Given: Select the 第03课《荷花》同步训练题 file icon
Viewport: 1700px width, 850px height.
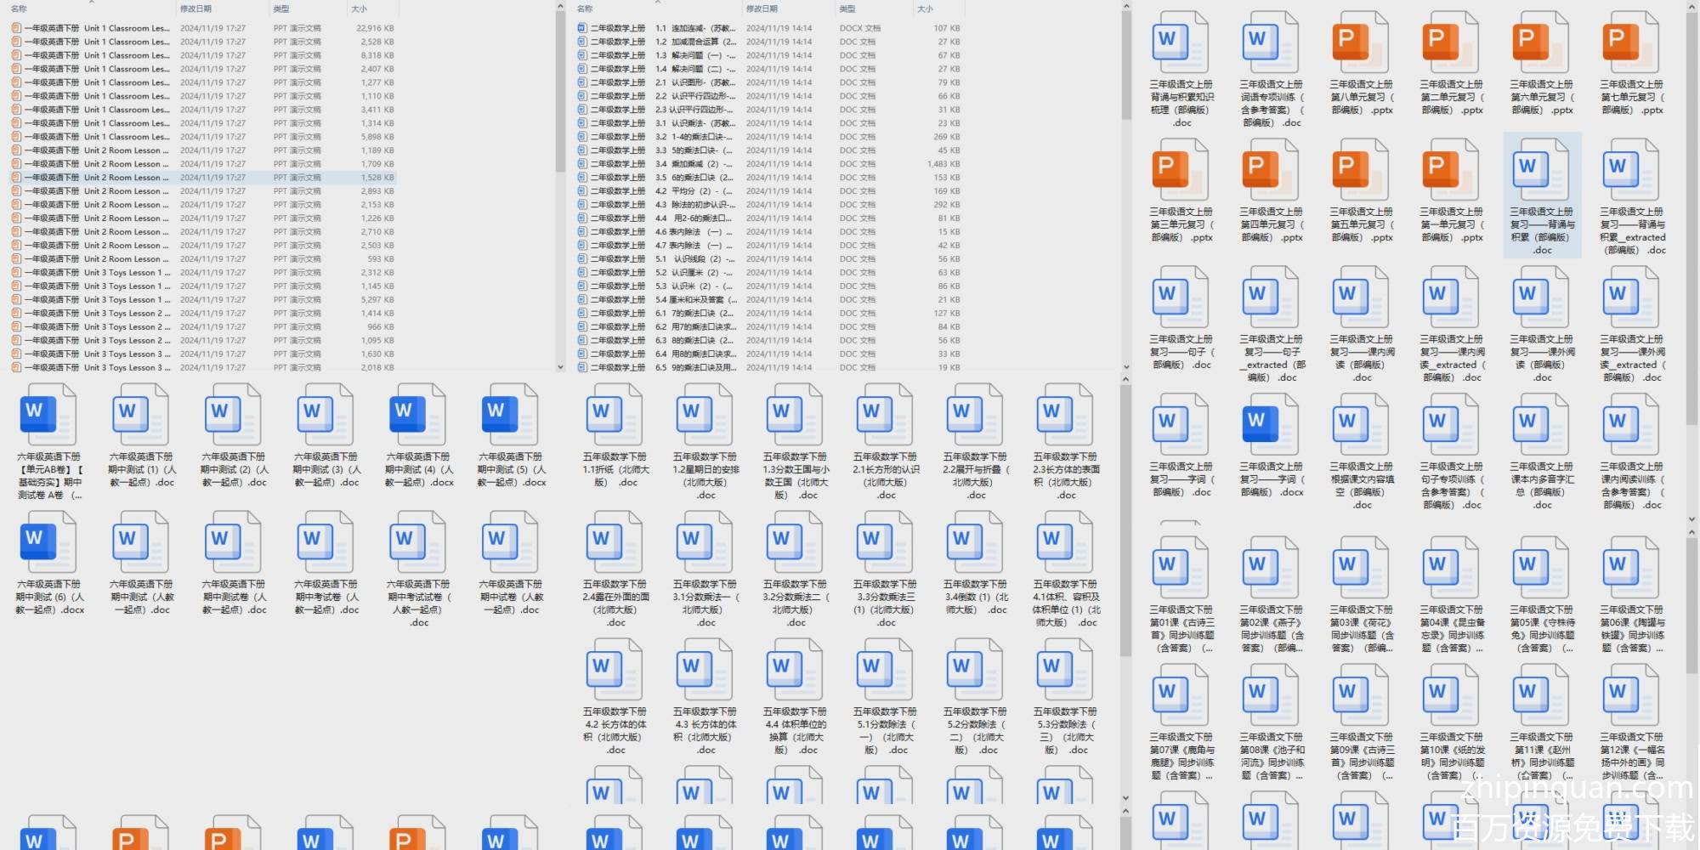Looking at the screenshot, I should coord(1362,568).
